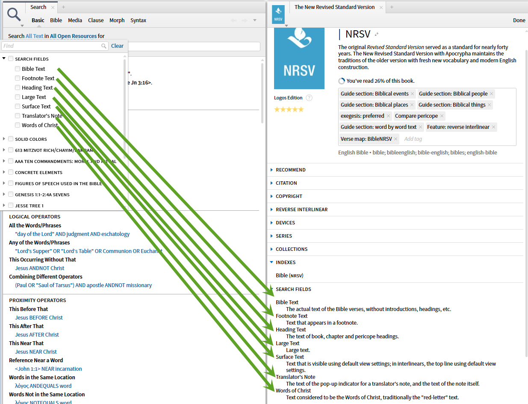Switch to the Media search type
Image resolution: width=528 pixels, height=404 pixels.
[75, 20]
